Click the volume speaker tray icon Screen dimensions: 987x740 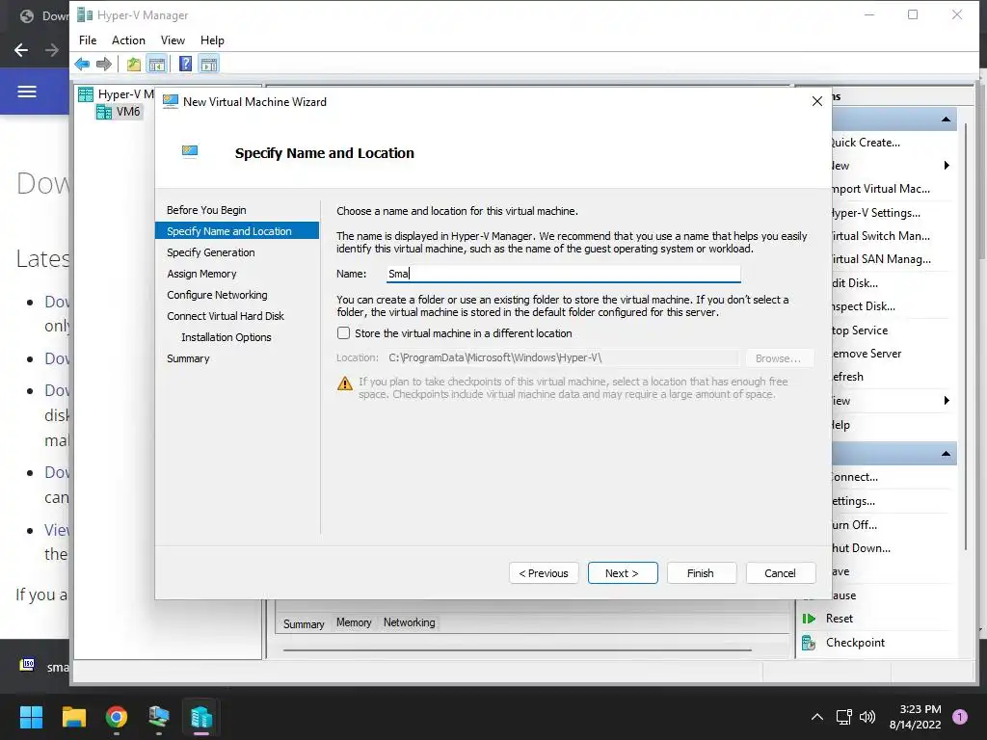pos(867,717)
